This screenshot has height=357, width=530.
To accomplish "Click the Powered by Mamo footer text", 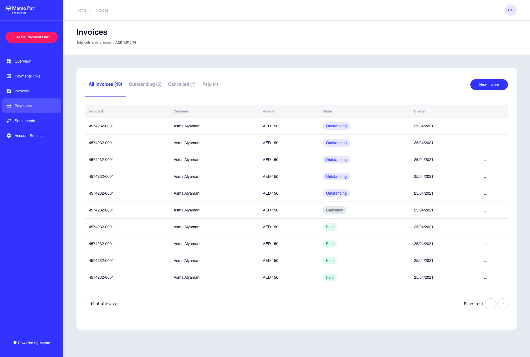I will [31, 343].
